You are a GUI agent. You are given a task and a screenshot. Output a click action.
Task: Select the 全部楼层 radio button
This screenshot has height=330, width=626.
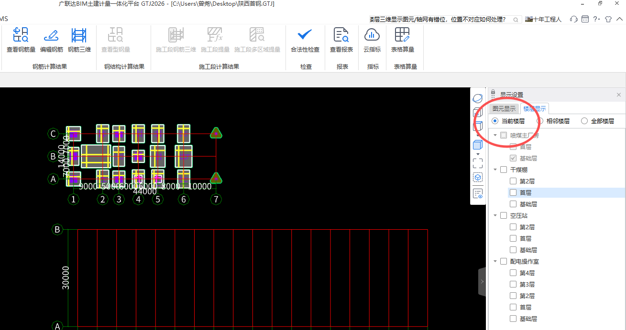click(584, 121)
